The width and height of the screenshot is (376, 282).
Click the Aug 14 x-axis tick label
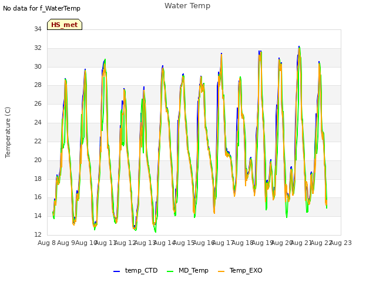point(164,243)
